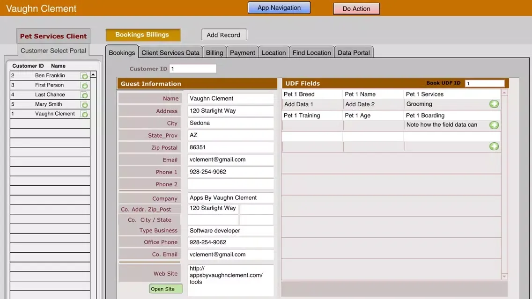Click green round button in empty UDF row
This screenshot has height=299, width=532.
[494, 146]
